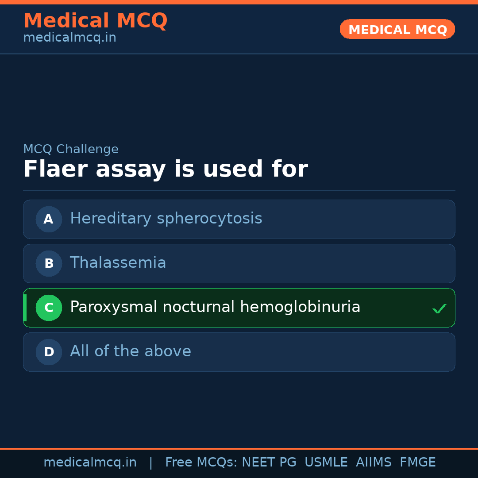Screen dimensions: 478x478
Task: Click the MCQ Challenge label
Action: click(x=71, y=150)
